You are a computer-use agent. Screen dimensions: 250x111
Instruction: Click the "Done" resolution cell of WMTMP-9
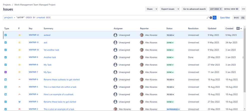tap(190, 57)
